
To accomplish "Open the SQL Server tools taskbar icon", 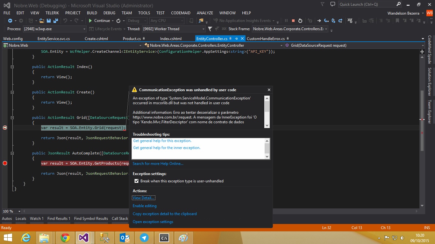I will [x=105, y=238].
